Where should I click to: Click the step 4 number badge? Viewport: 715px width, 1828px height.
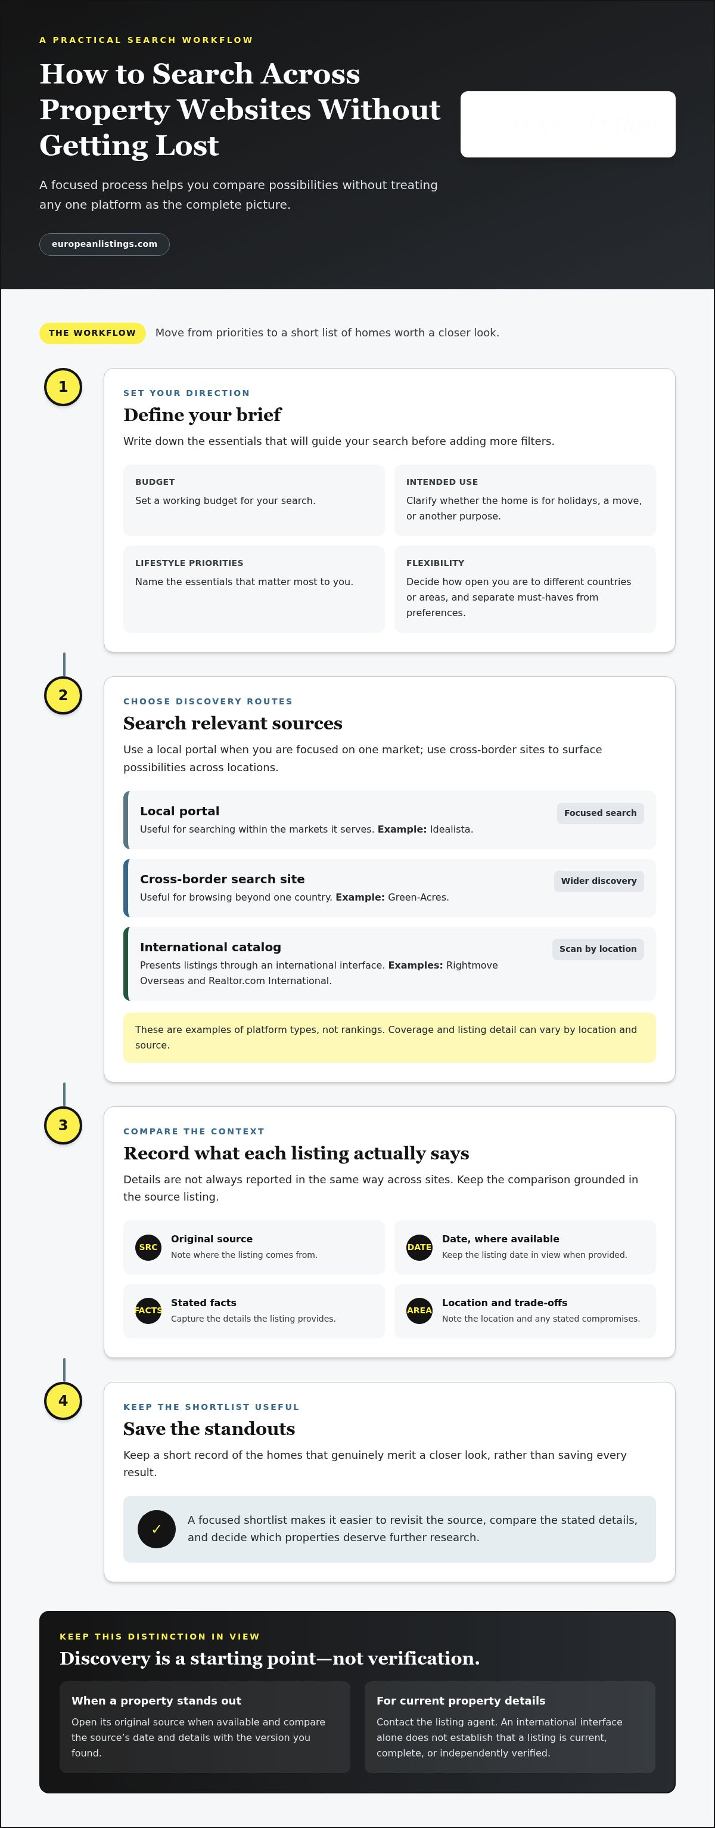63,1400
